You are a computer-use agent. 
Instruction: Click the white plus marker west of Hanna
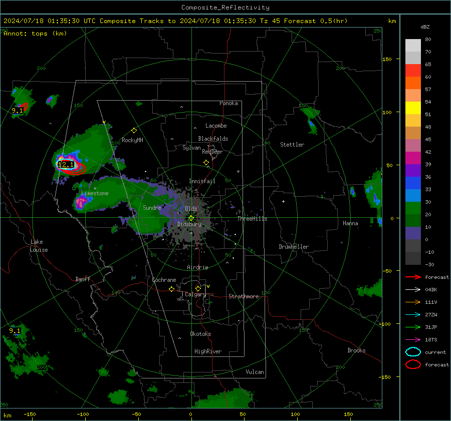click(x=283, y=201)
